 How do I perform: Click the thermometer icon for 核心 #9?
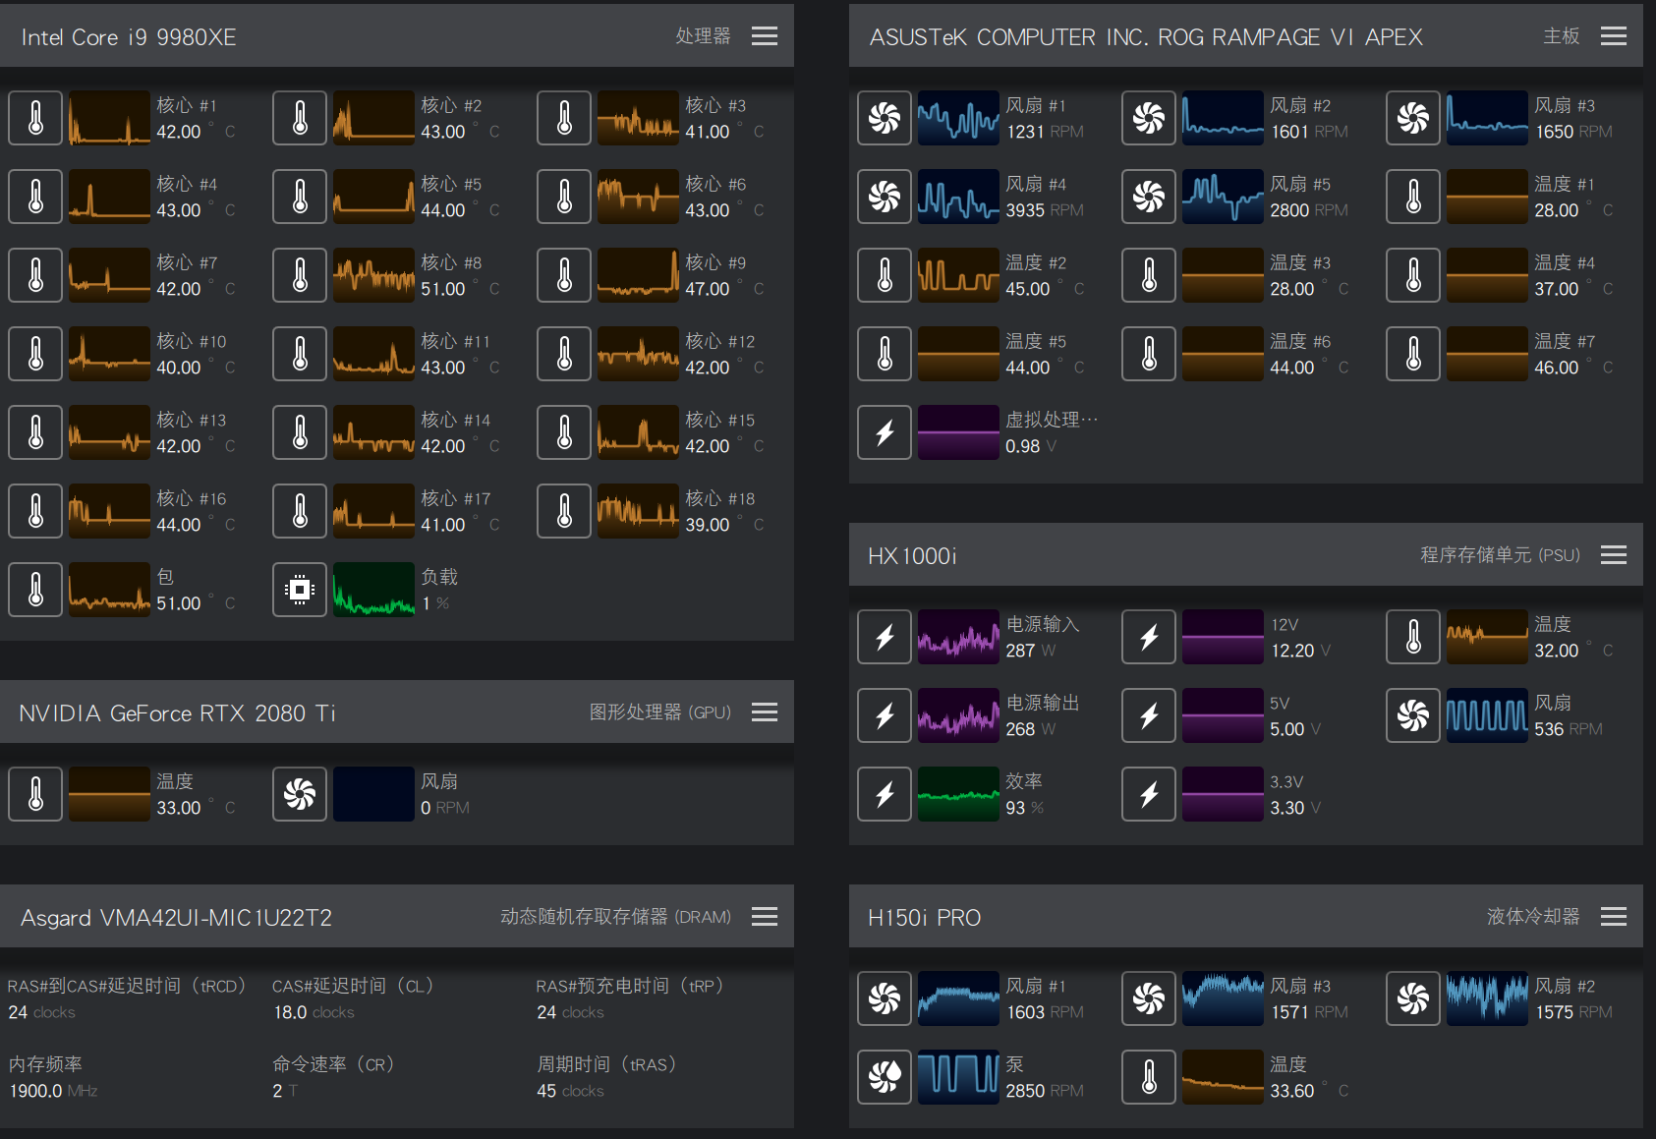564,275
